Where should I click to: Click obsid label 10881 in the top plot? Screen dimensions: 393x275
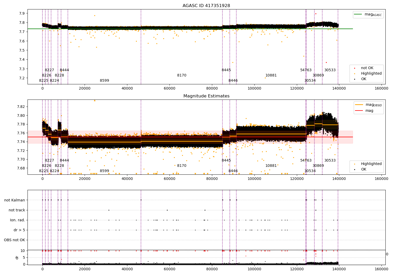point(271,75)
